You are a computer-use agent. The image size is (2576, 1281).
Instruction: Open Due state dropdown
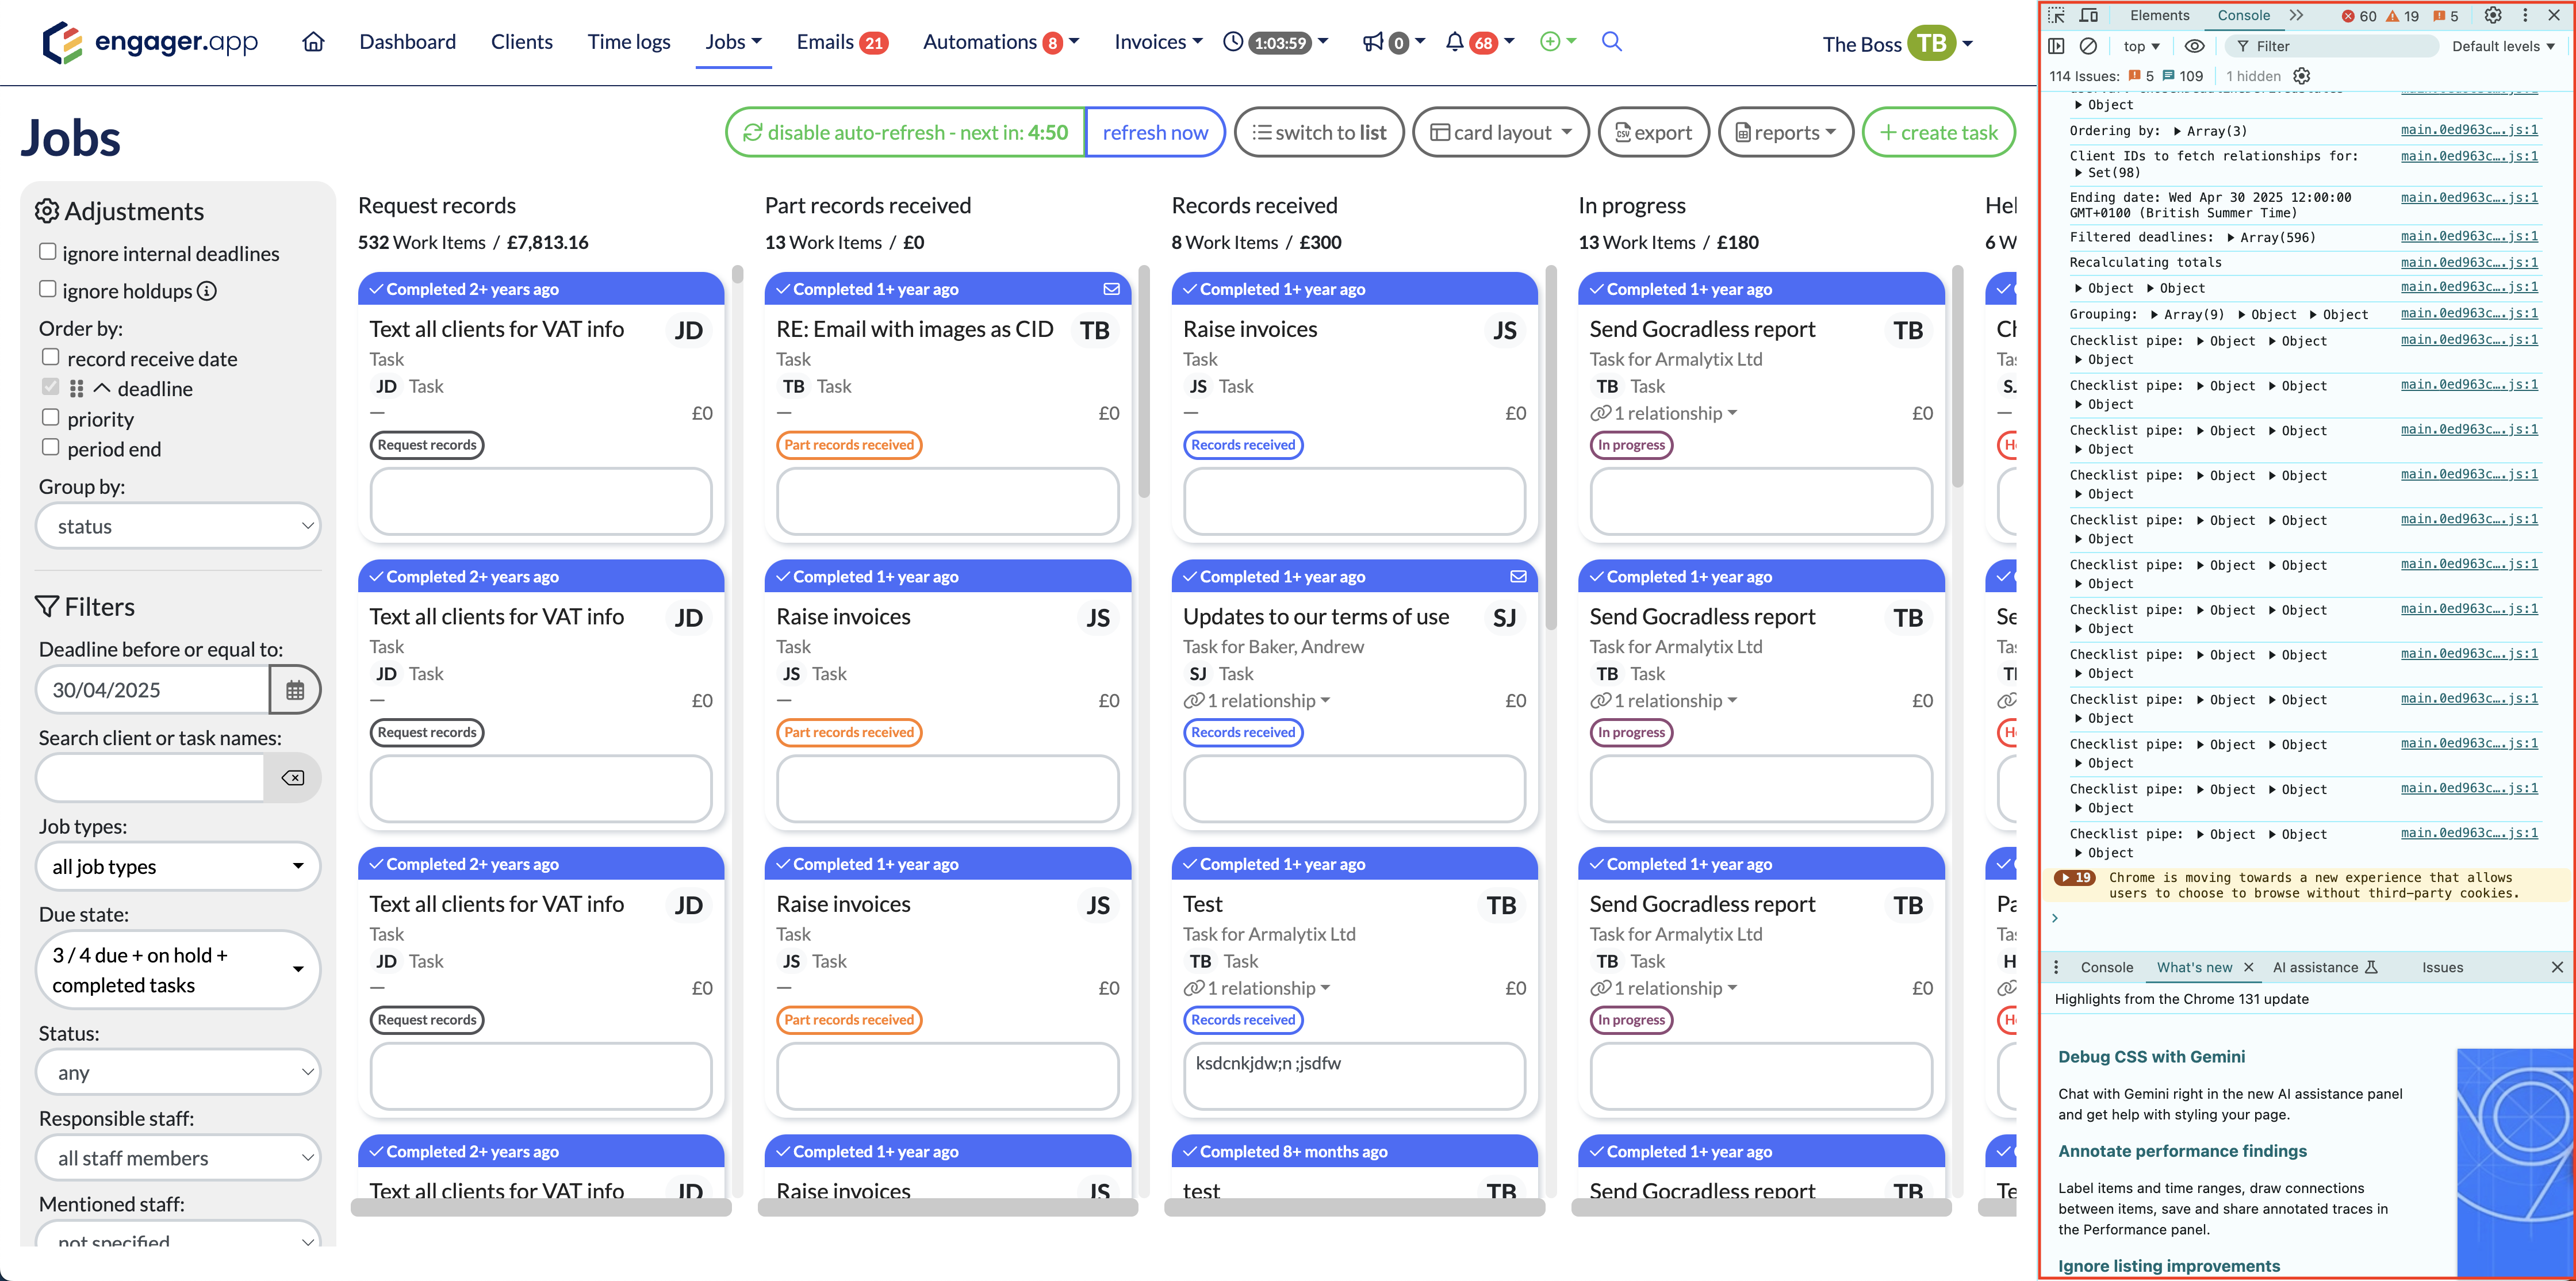click(178, 970)
